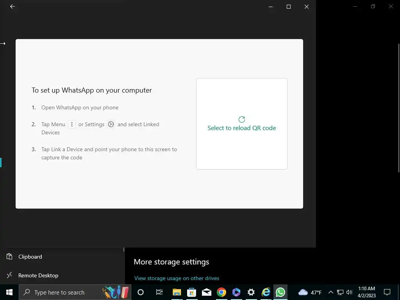Click the heading To set up WhatsApp on your computer
Image resolution: width=400 pixels, height=300 pixels.
click(x=91, y=90)
